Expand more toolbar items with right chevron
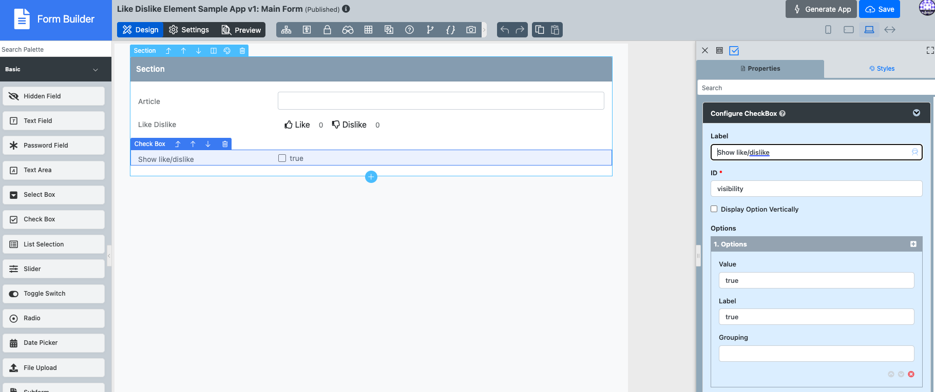This screenshot has width=935, height=392. pos(484,30)
